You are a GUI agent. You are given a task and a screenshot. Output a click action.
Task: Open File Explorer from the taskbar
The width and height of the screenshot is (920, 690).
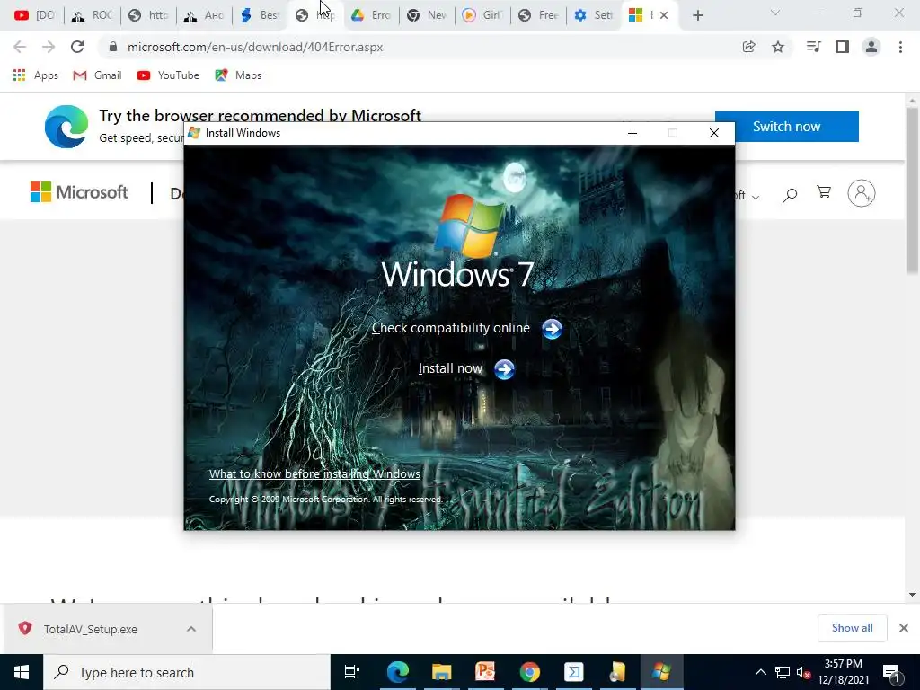pyautogui.click(x=441, y=672)
